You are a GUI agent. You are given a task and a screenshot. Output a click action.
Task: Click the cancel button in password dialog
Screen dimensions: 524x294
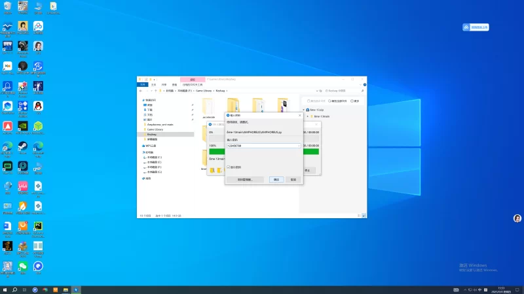coord(293,179)
